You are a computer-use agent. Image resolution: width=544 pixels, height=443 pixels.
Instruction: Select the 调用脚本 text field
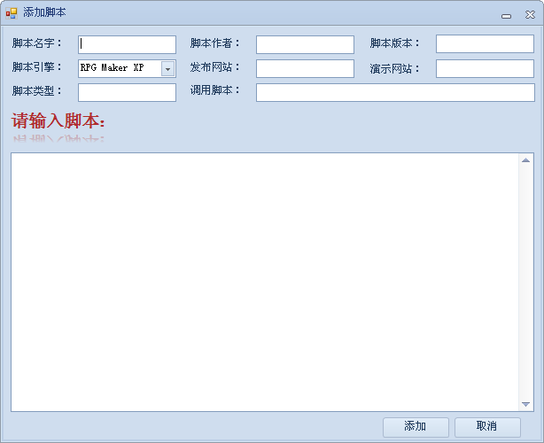[x=395, y=92]
